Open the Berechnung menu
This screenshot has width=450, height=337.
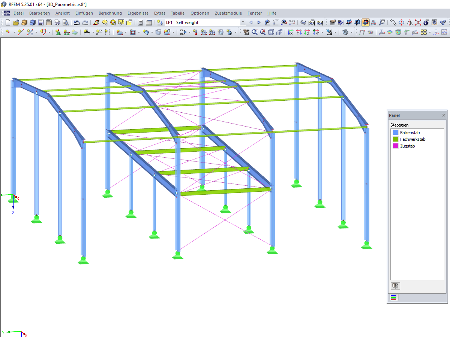pos(110,13)
